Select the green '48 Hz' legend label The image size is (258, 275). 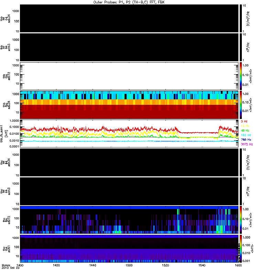tap(245, 131)
